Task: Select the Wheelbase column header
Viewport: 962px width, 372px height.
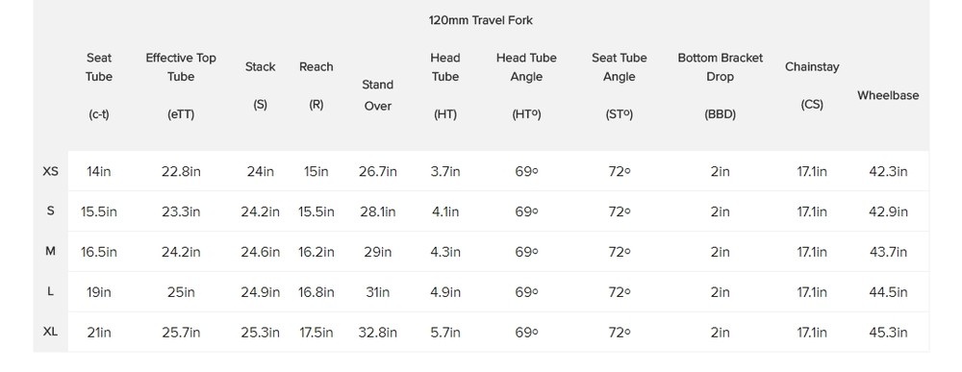Action: 888,95
